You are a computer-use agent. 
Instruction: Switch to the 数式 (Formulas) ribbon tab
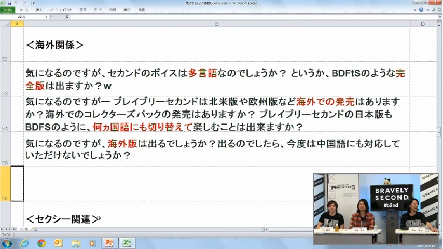(x=83, y=10)
